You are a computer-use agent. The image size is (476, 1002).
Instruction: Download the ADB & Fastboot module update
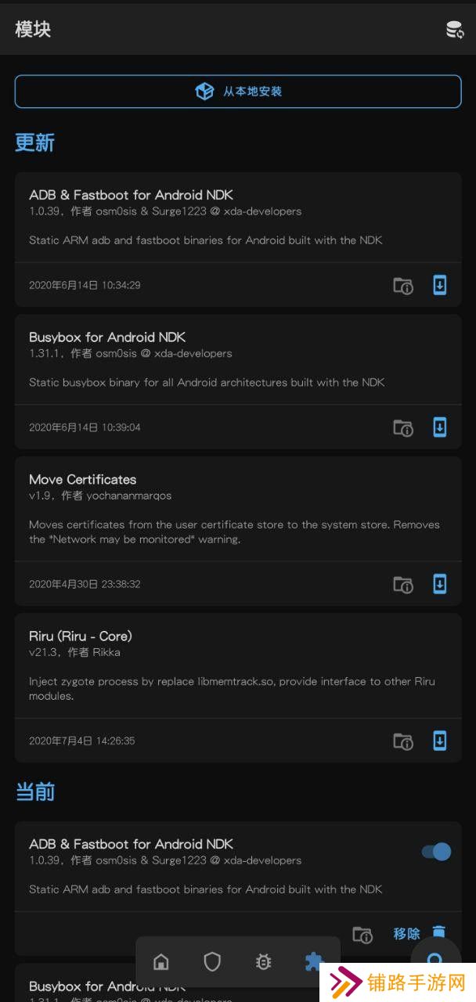click(440, 285)
